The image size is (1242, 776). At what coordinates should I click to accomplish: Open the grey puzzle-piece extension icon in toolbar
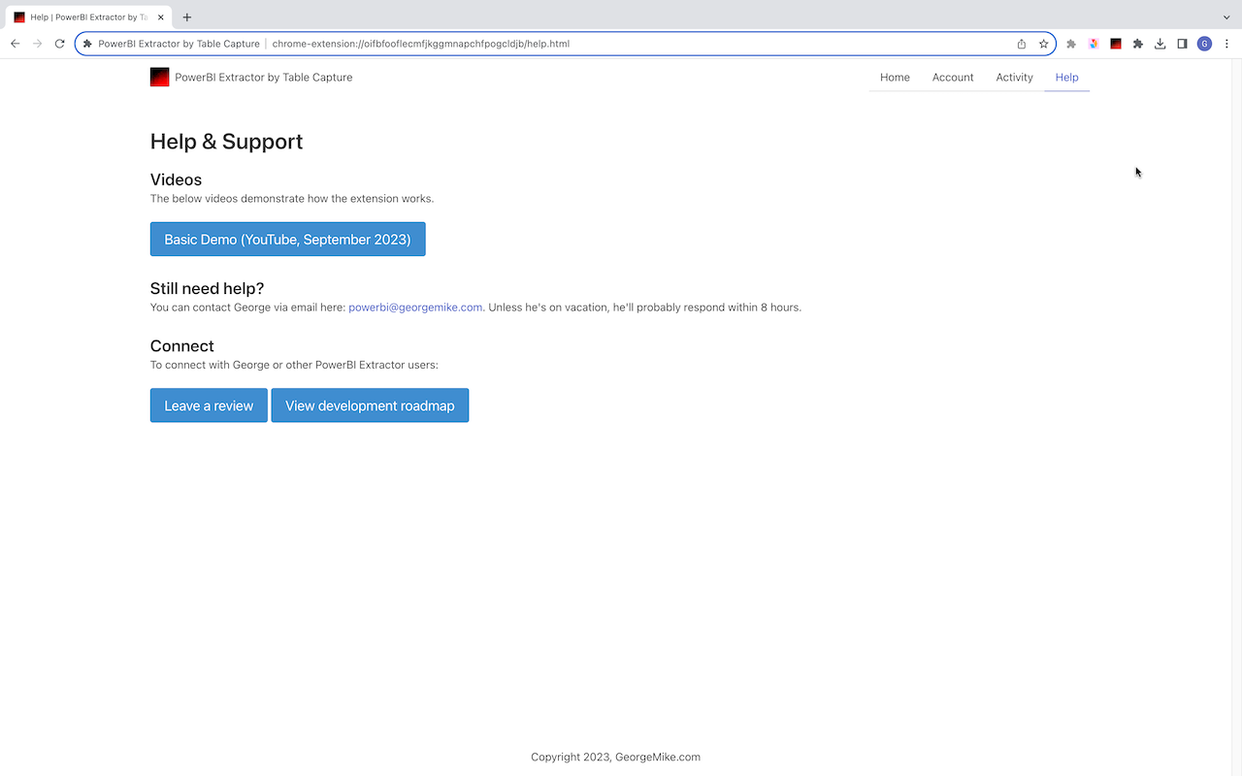1071,44
